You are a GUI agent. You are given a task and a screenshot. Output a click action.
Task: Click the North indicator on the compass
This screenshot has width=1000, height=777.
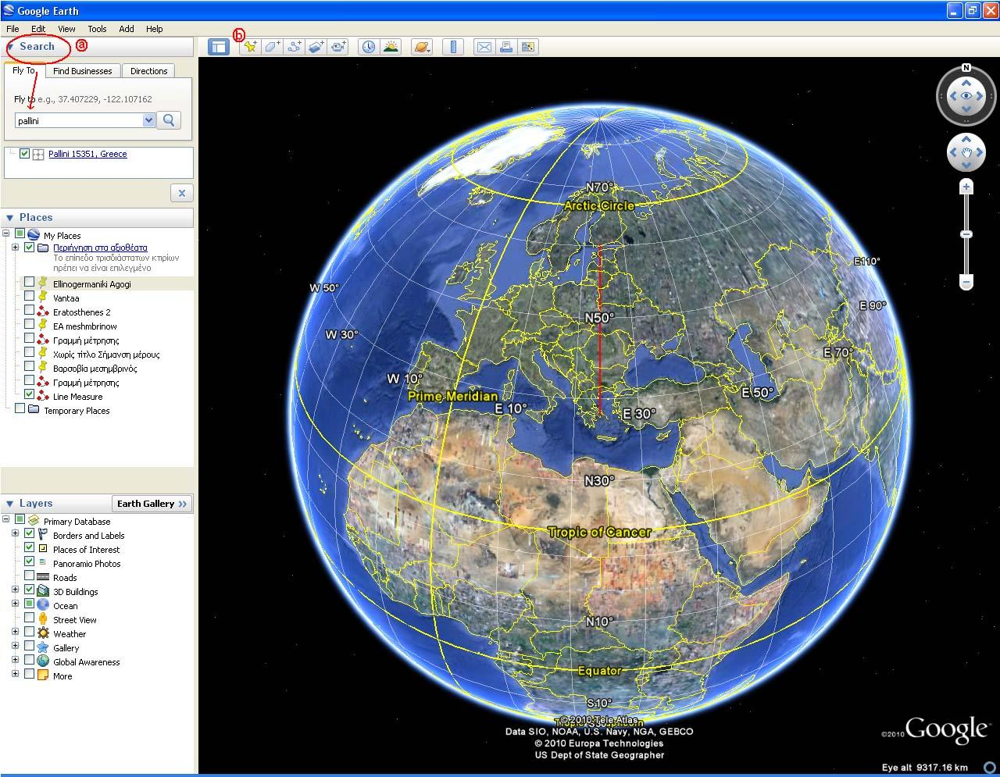tap(966, 68)
